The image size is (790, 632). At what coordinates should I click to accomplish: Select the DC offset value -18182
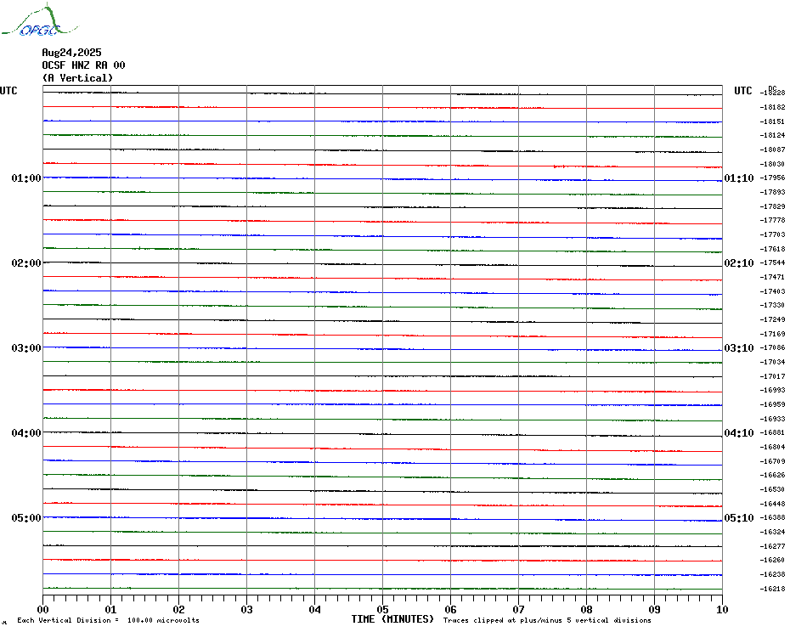click(772, 107)
